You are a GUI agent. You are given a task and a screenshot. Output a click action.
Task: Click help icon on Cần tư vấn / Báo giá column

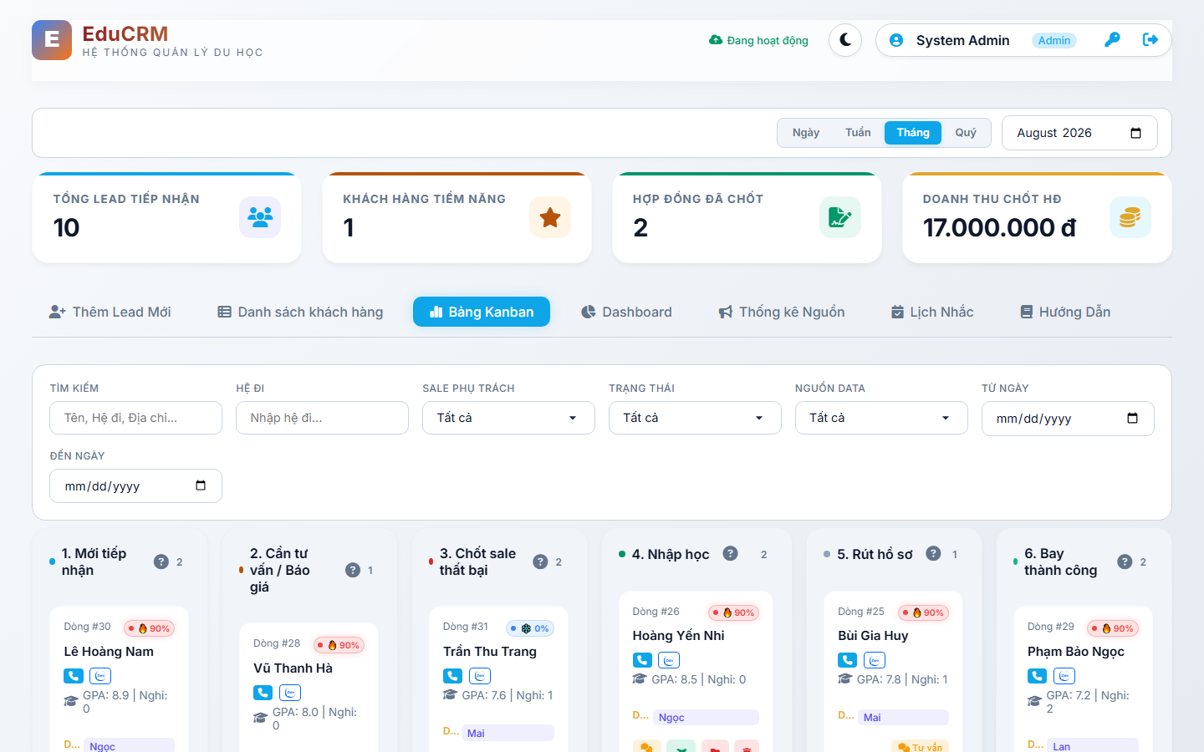[353, 570]
